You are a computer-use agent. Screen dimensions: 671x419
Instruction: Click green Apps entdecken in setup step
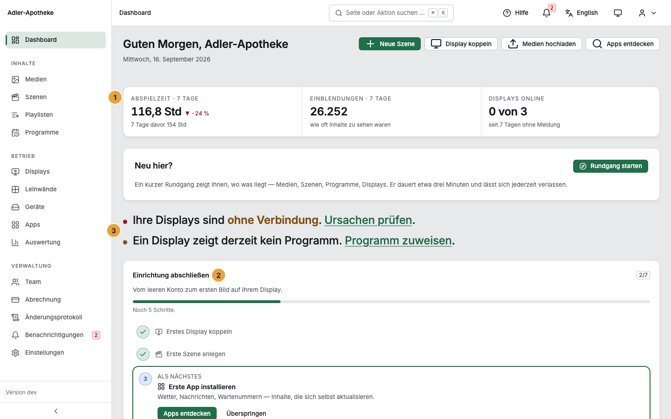(187, 413)
